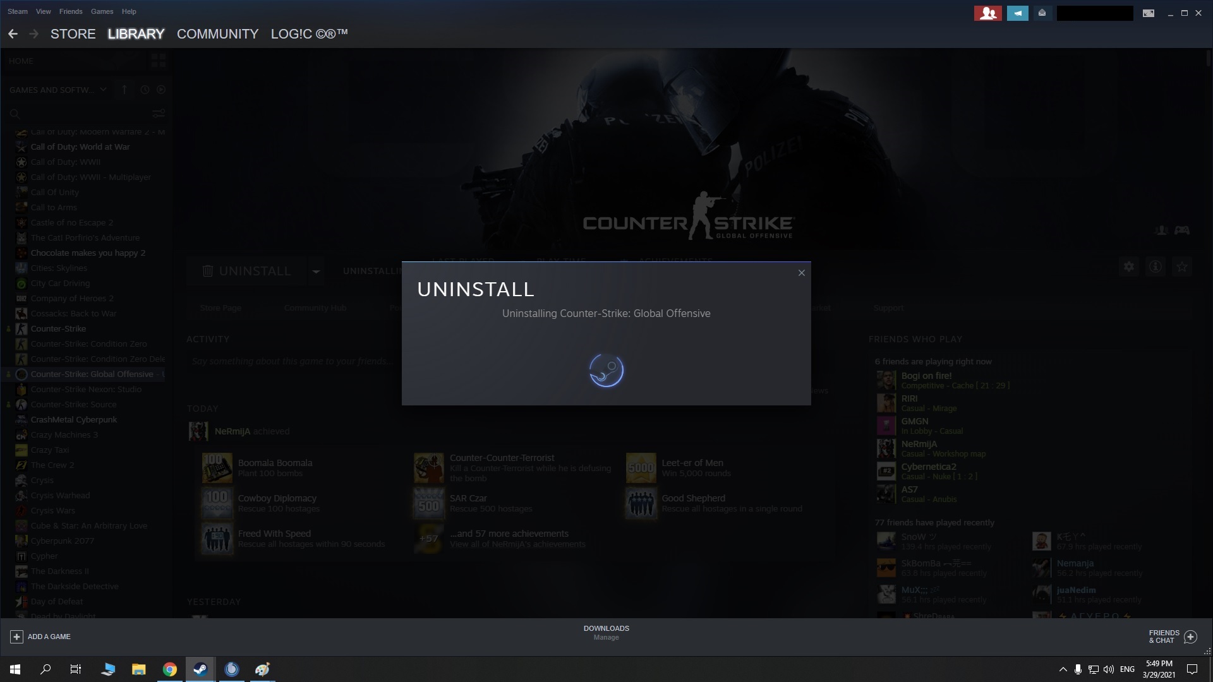Click the uninstall progress spinner
1213x682 pixels.
click(605, 371)
